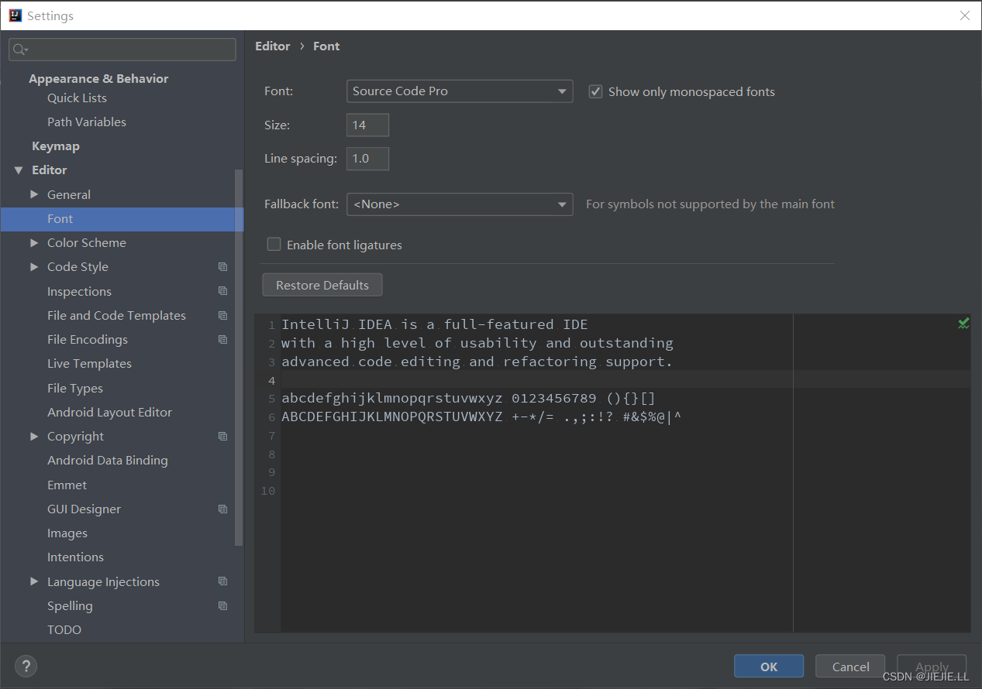Screen dimensions: 982x689
Task: Click Editor in the breadcrumb
Action: (x=273, y=46)
